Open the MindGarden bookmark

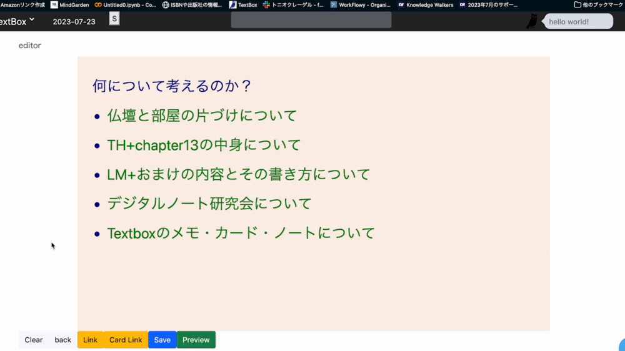coord(70,5)
